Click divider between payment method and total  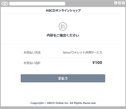click(63, 58)
